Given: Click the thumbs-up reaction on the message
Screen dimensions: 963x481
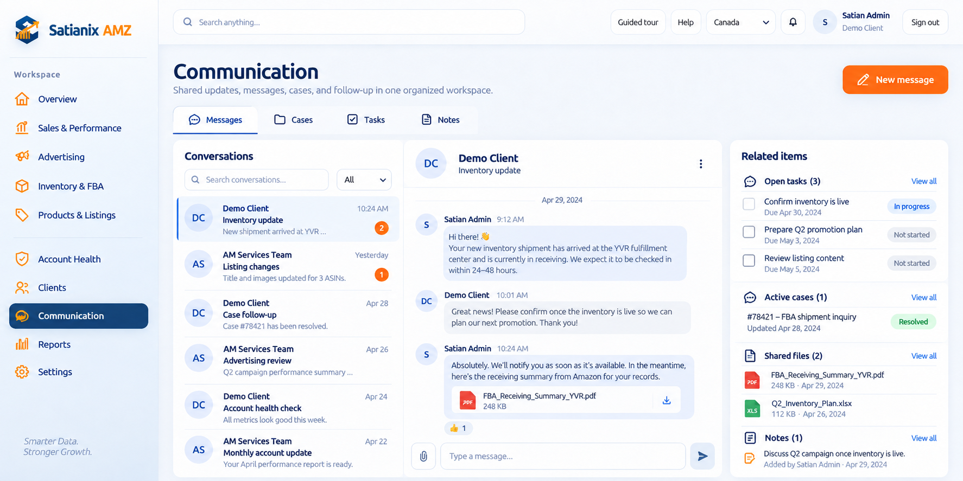Looking at the screenshot, I should [459, 428].
